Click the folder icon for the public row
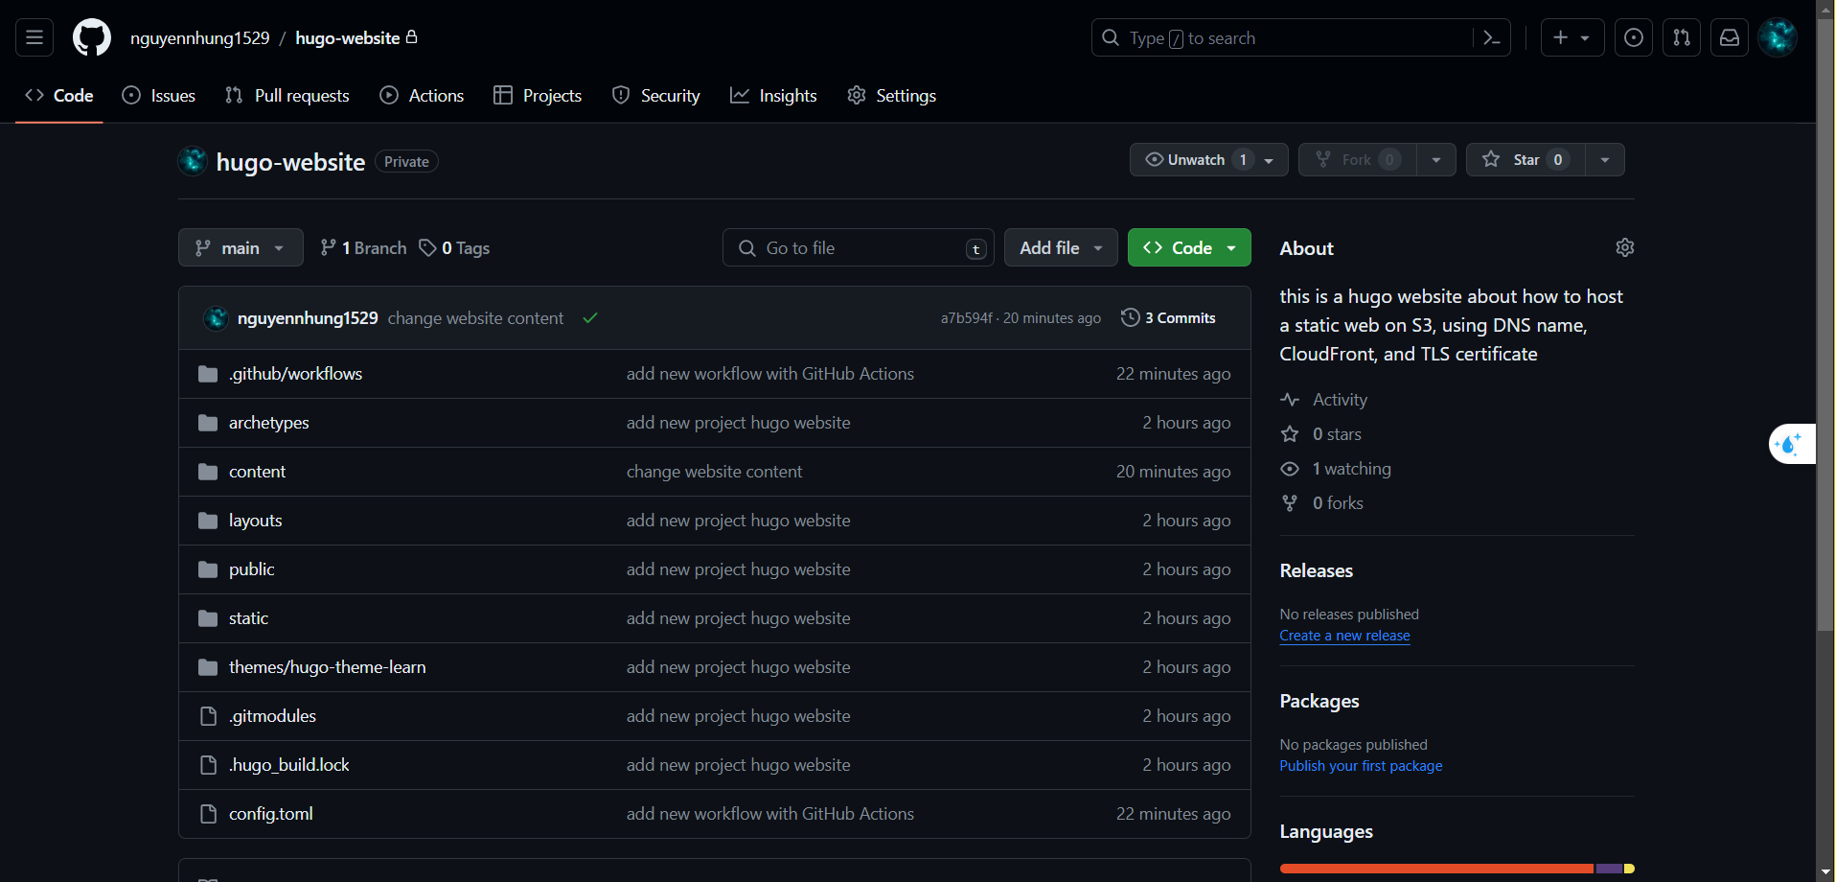The image size is (1835, 882). [208, 569]
